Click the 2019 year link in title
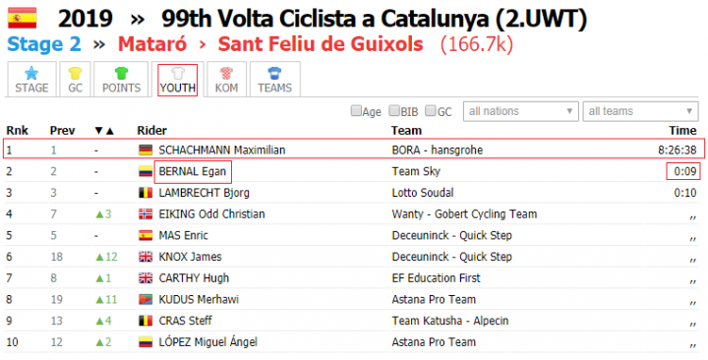The width and height of the screenshot is (708, 360). point(85,19)
